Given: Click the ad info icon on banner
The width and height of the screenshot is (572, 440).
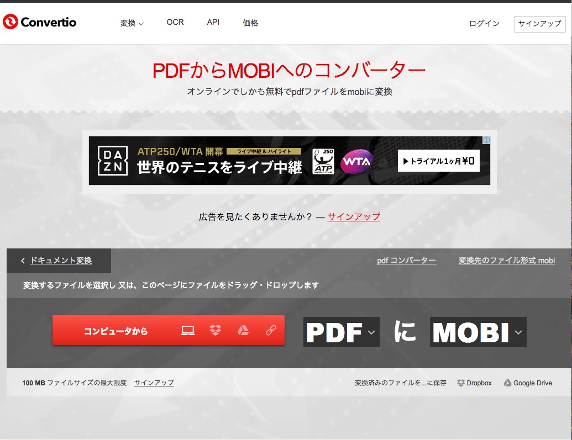Looking at the screenshot, I should [x=486, y=140].
